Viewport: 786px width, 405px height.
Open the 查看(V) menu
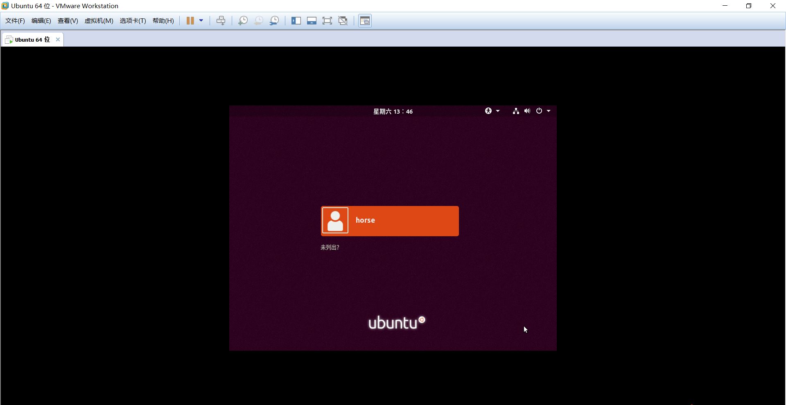pyautogui.click(x=68, y=21)
